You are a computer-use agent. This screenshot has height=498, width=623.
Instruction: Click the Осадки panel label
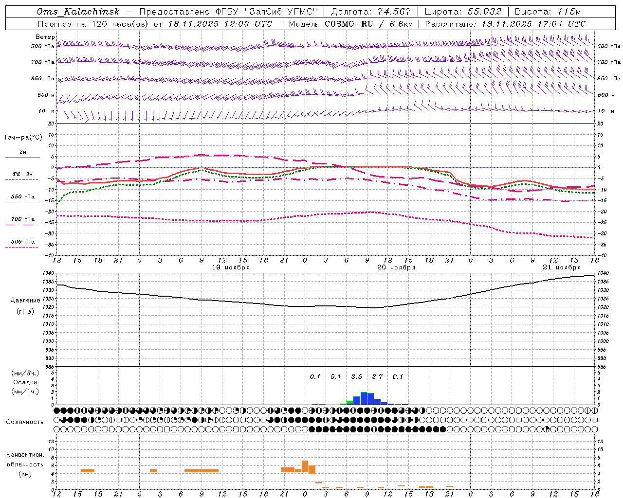(25, 382)
